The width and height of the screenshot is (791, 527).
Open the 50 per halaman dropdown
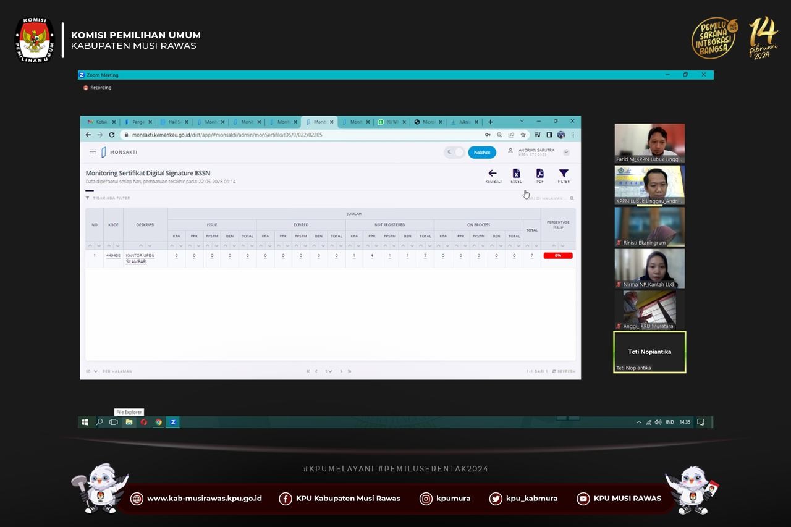[91, 371]
